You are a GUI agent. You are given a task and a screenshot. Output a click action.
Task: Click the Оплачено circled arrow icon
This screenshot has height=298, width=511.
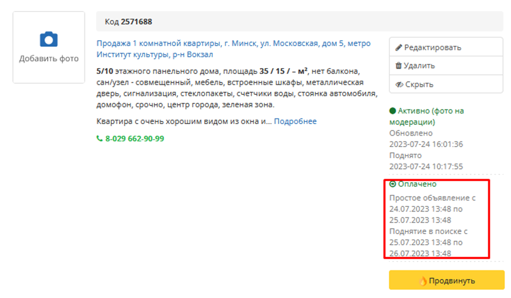pos(393,184)
